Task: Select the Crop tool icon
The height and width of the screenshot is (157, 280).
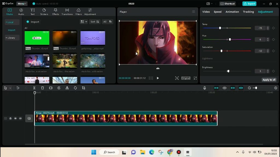Action: pos(83,88)
